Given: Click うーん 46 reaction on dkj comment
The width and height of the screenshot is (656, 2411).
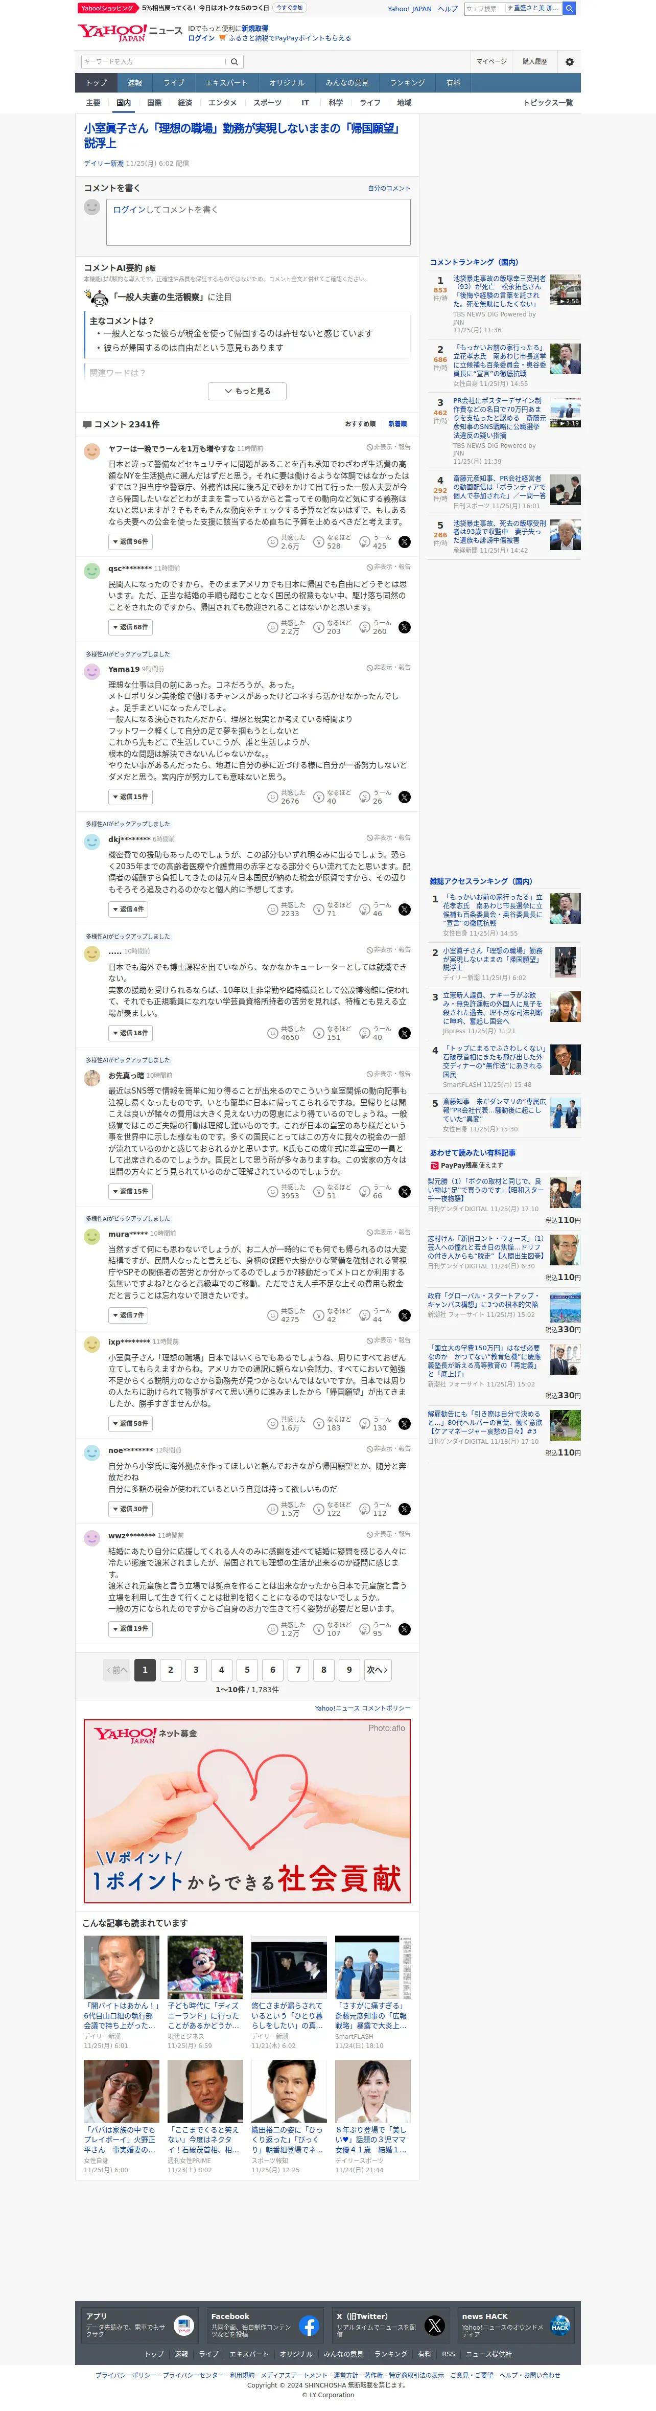Looking at the screenshot, I should point(365,909).
